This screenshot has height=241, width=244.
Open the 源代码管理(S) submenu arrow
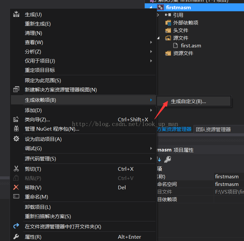point(151,158)
